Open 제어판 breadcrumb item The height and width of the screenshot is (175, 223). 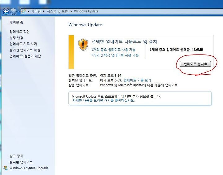coord(36,11)
